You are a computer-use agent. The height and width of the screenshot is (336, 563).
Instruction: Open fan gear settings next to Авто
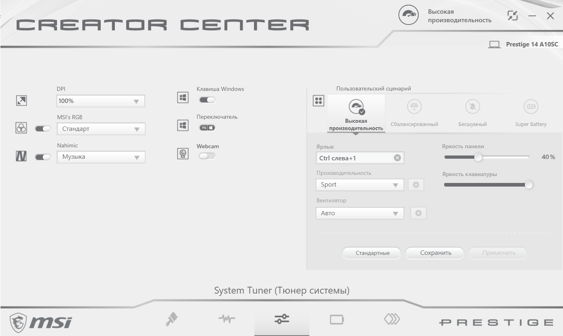coord(419,213)
